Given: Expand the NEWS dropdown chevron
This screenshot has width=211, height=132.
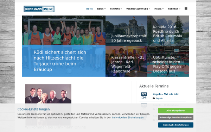Looking at the screenshot, I should [105, 9].
